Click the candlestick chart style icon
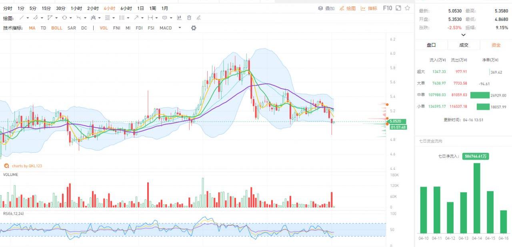This screenshot has height=247, width=512. (x=179, y=18)
